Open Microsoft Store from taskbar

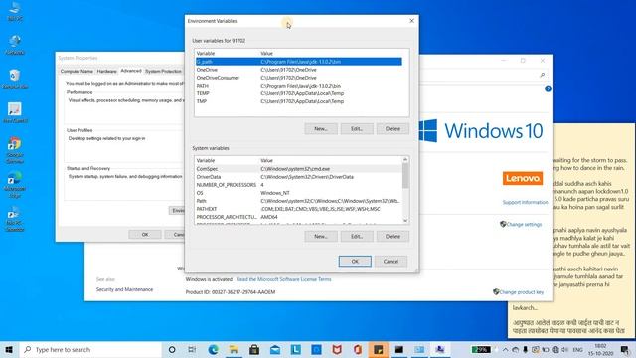tap(254, 349)
